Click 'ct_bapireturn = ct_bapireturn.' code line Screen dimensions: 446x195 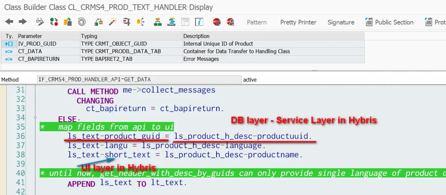tap(155, 108)
